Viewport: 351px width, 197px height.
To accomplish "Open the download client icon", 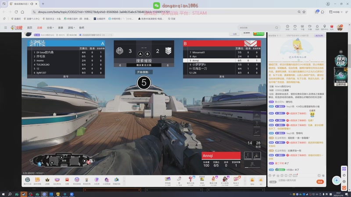I will [x=302, y=27].
